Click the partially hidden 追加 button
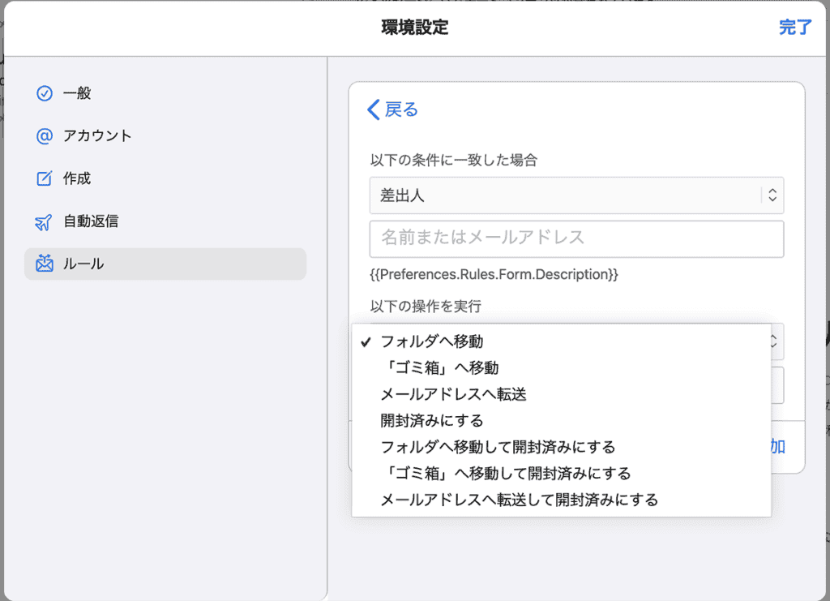 tap(778, 446)
